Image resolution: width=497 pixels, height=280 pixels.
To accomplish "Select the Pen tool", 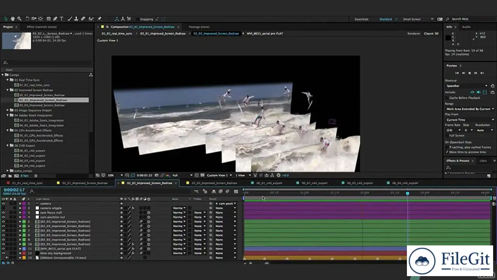I will coord(55,19).
